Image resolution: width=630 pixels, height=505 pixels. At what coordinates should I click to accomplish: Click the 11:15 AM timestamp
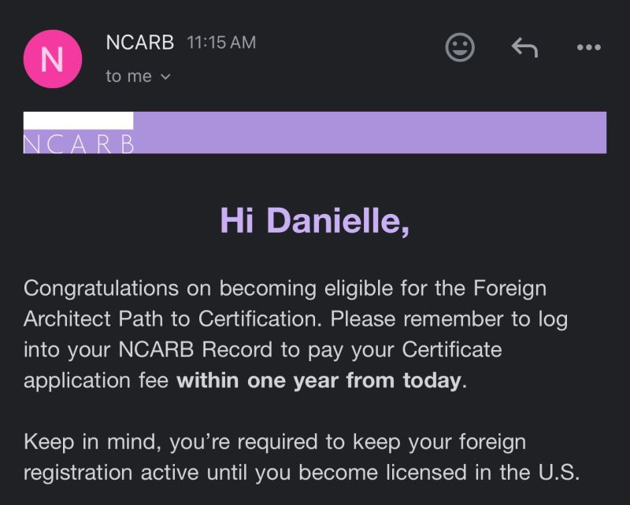(x=220, y=43)
